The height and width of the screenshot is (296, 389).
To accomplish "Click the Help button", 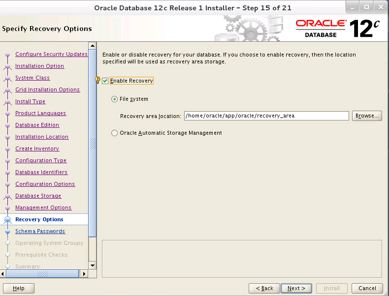I will [x=19, y=288].
